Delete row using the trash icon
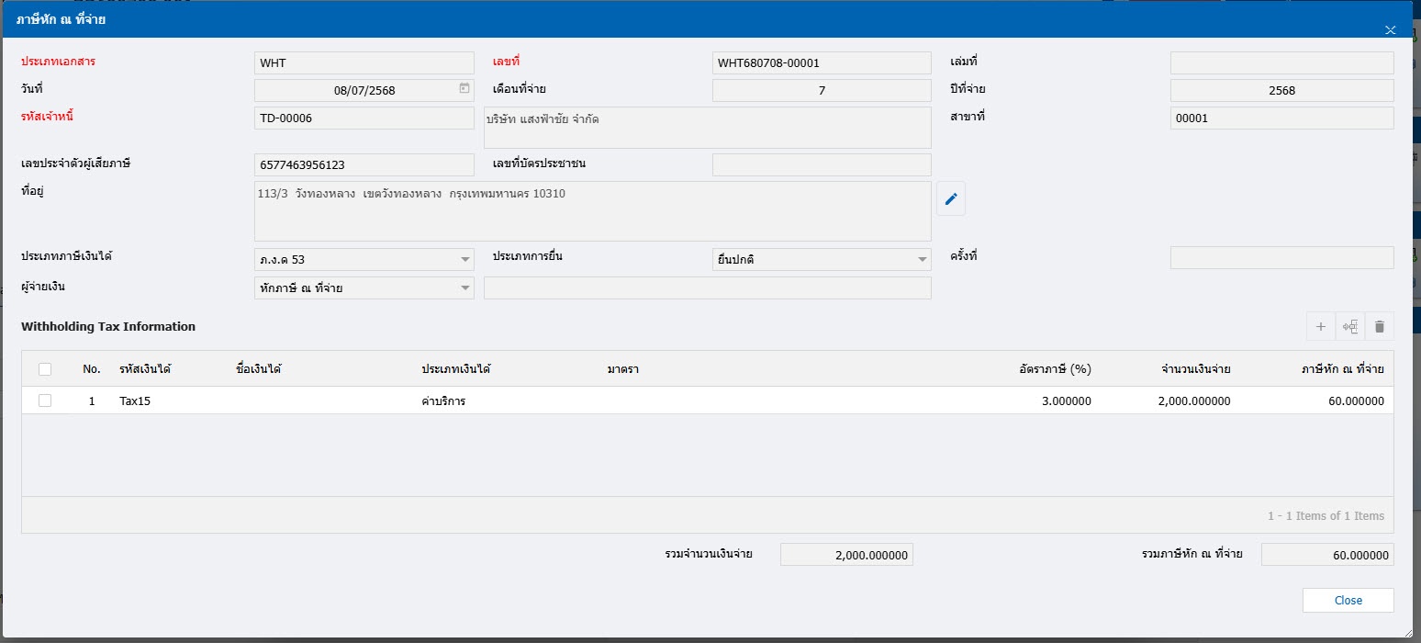The image size is (1421, 643). (1379, 326)
